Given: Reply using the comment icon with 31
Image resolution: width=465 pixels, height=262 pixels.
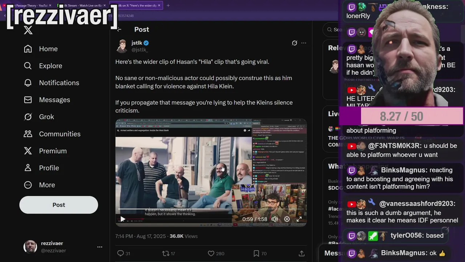Looking at the screenshot, I should click(x=124, y=253).
